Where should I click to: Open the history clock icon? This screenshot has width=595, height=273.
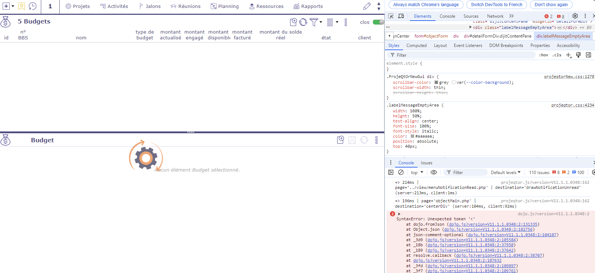33,6
